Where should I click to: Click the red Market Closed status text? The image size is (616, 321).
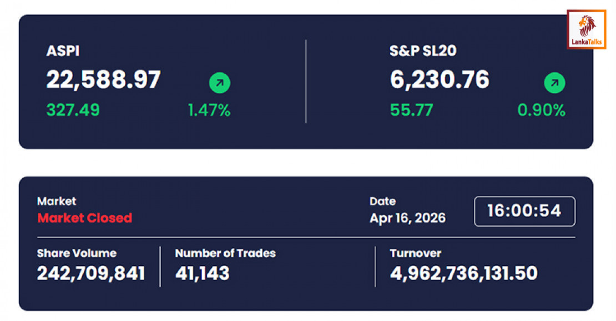tap(84, 218)
